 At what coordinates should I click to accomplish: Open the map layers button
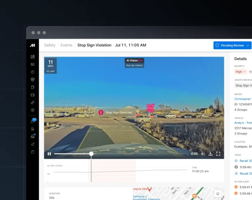coord(217,194)
